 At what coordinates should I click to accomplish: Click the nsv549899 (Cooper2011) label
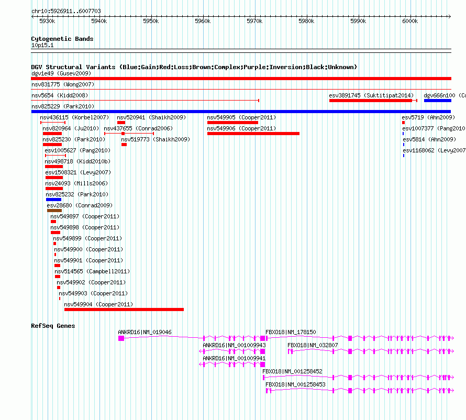point(87,238)
